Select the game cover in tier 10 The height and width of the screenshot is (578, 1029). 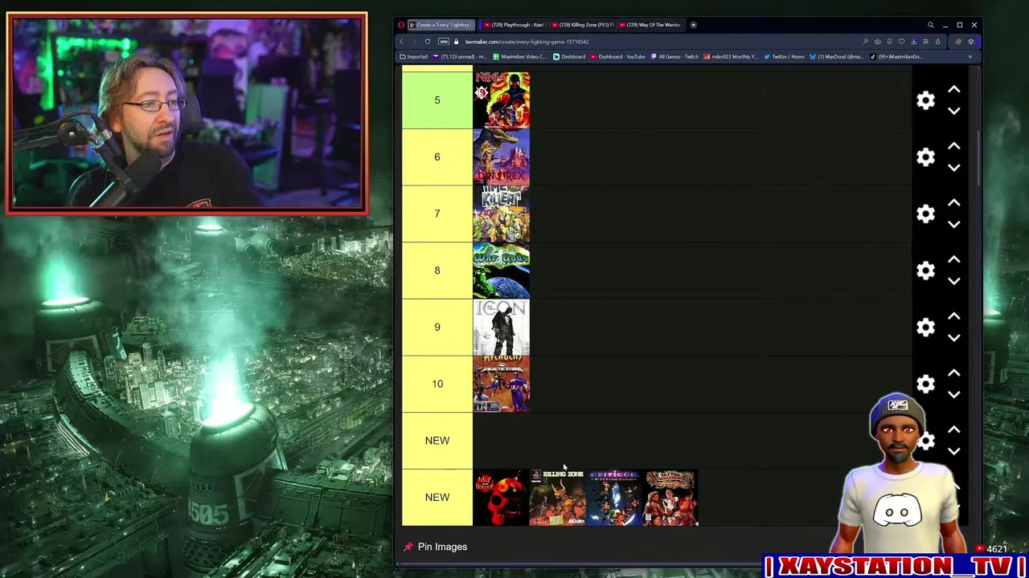tap(502, 384)
